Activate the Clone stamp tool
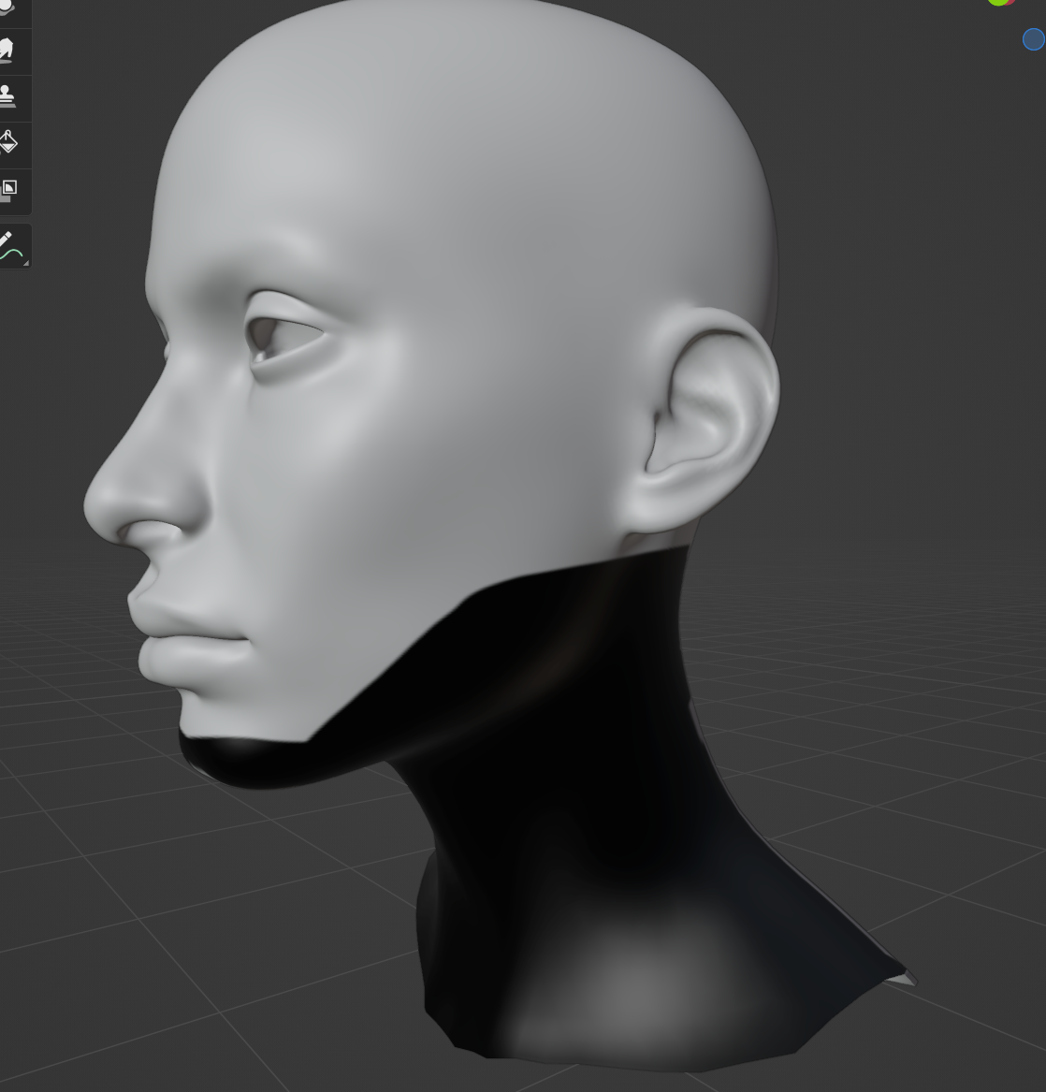Viewport: 1046px width, 1092px height. tap(7, 96)
